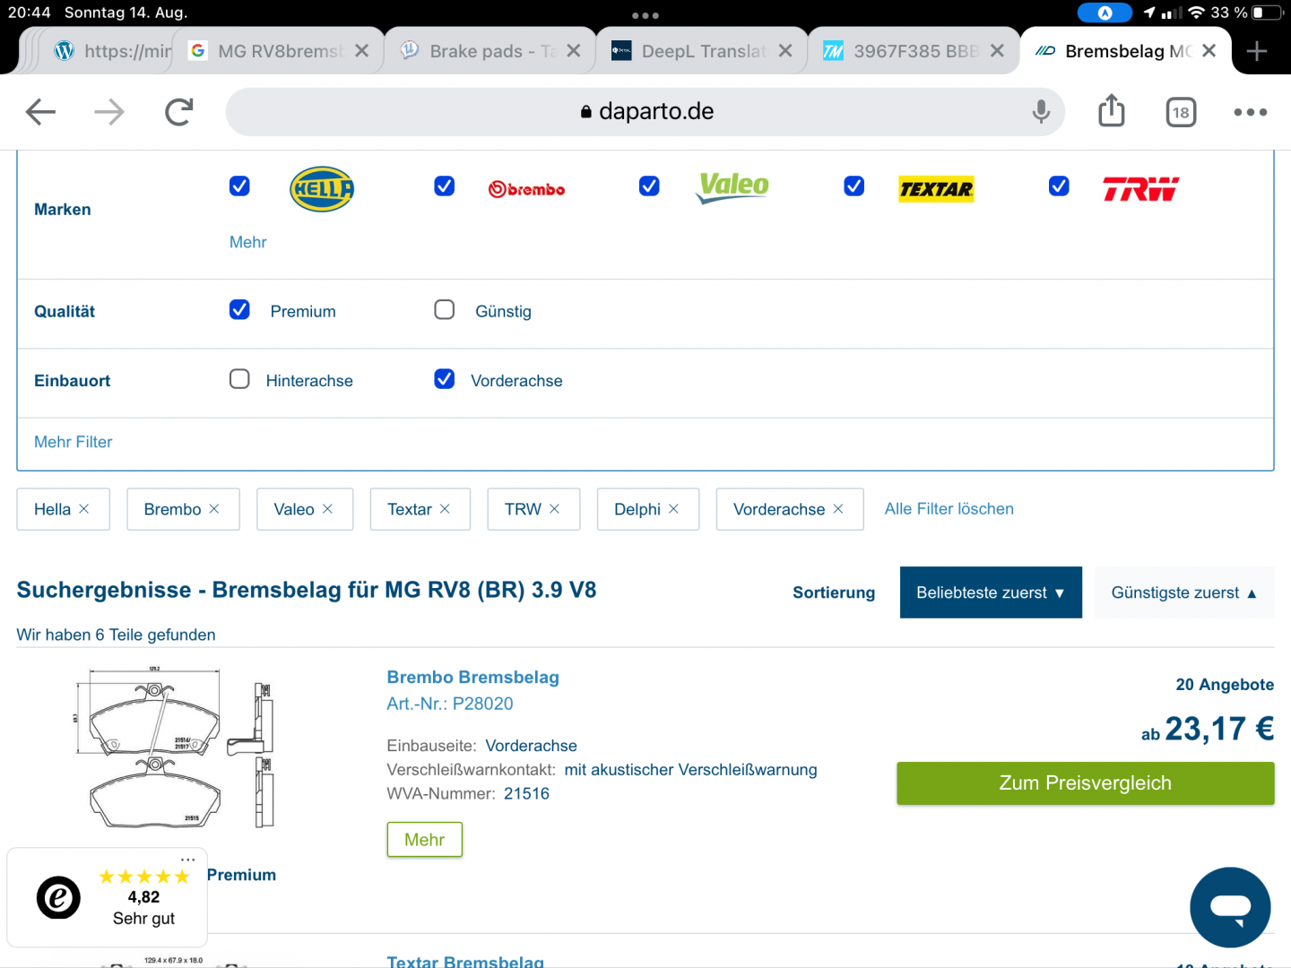Reload the daparto.de page

point(179,112)
